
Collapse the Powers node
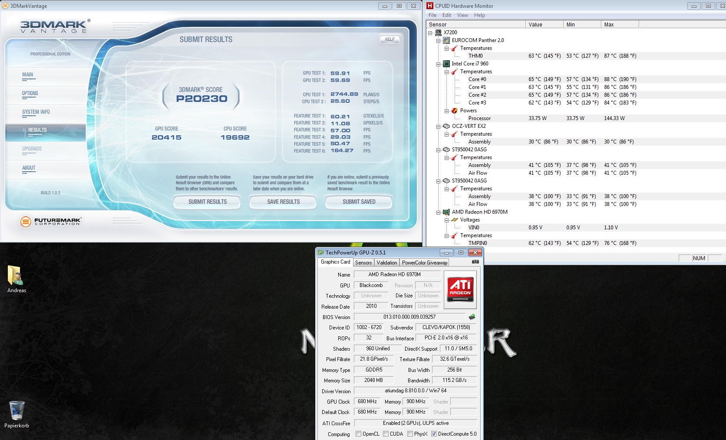(x=446, y=111)
